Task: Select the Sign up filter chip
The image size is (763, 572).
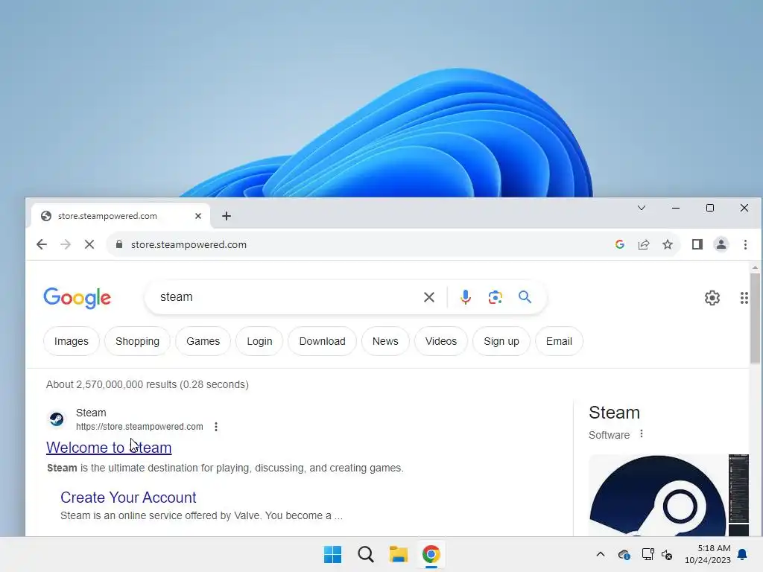Action: (501, 341)
